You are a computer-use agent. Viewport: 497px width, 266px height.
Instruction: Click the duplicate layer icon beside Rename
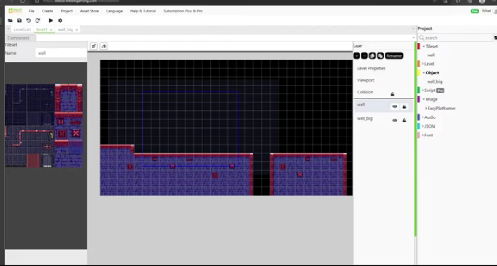380,56
